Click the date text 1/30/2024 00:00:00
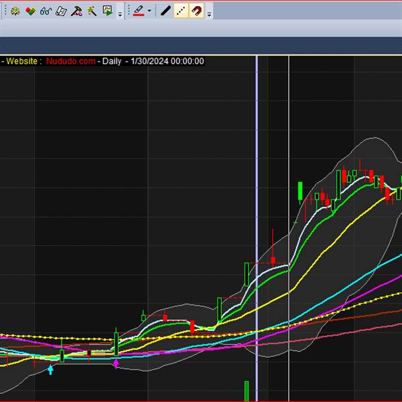 pyautogui.click(x=167, y=61)
